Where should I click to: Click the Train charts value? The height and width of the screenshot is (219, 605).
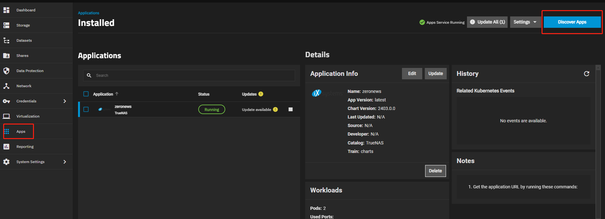point(367,151)
